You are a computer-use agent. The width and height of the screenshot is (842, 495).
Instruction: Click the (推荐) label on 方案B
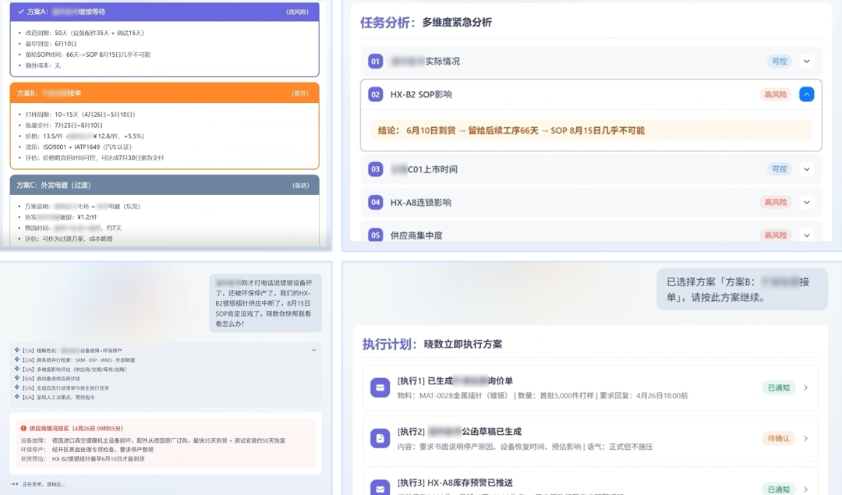pos(300,94)
